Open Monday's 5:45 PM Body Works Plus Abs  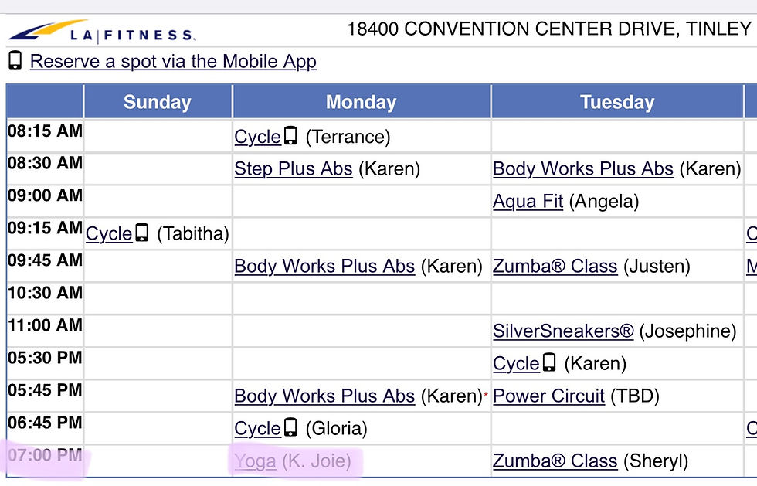[324, 396]
